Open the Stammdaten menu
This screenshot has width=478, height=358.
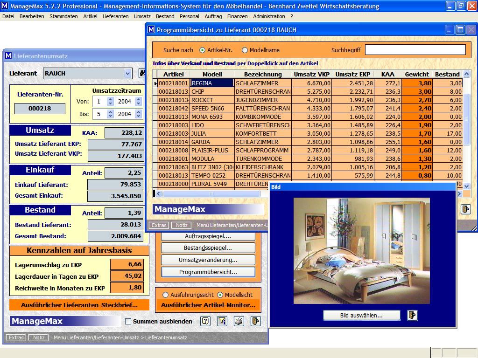[63, 16]
